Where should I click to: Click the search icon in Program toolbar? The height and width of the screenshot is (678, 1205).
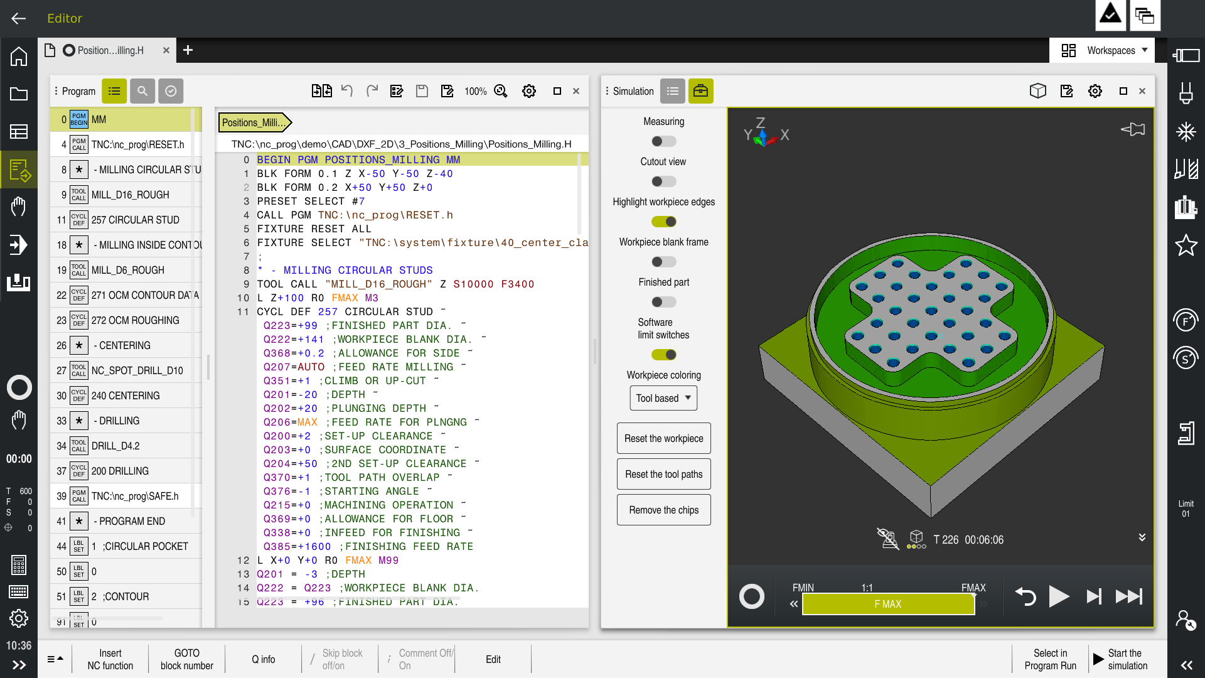142,91
